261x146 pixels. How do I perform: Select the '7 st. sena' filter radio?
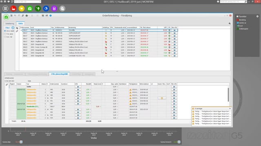tap(5, 34)
